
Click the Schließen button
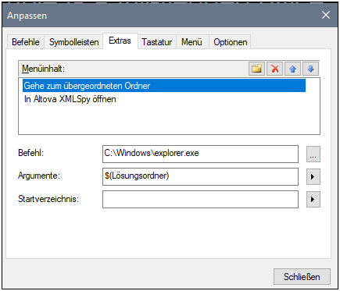pyautogui.click(x=302, y=277)
